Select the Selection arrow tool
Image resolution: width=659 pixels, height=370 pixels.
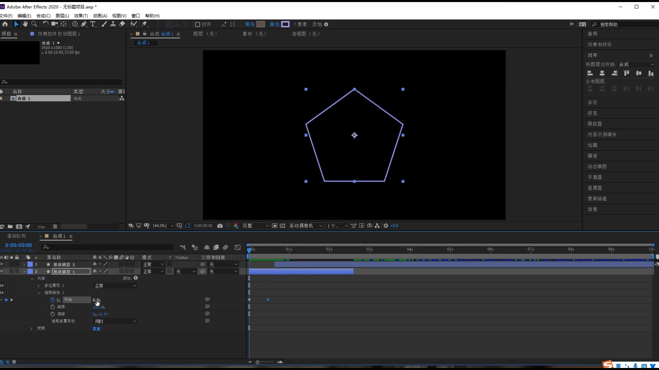[16, 24]
